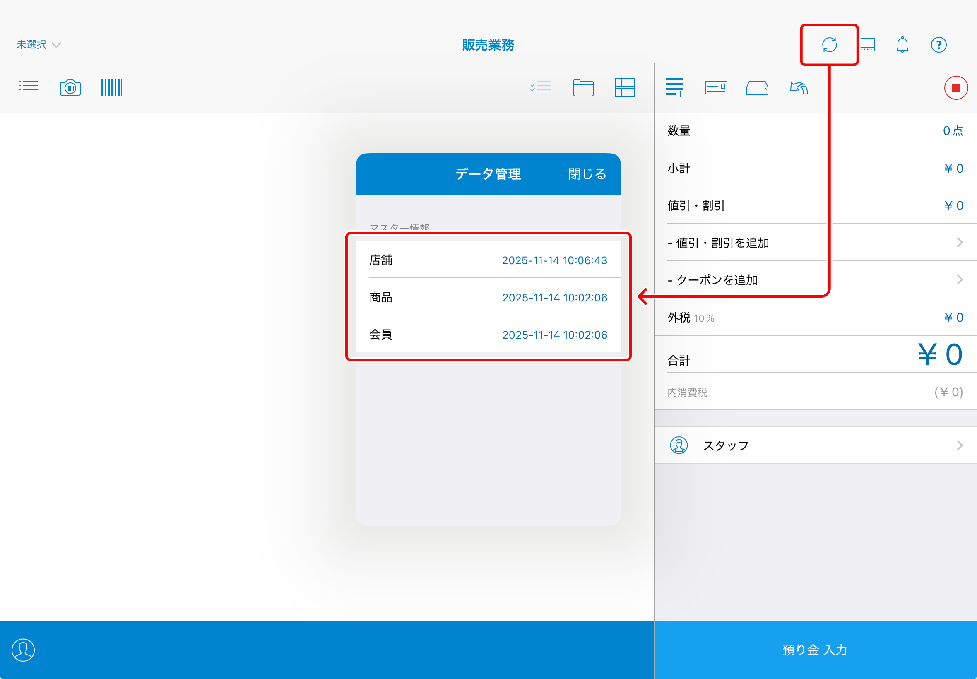Open the folder category view icon
This screenshot has width=977, height=679.
click(583, 88)
